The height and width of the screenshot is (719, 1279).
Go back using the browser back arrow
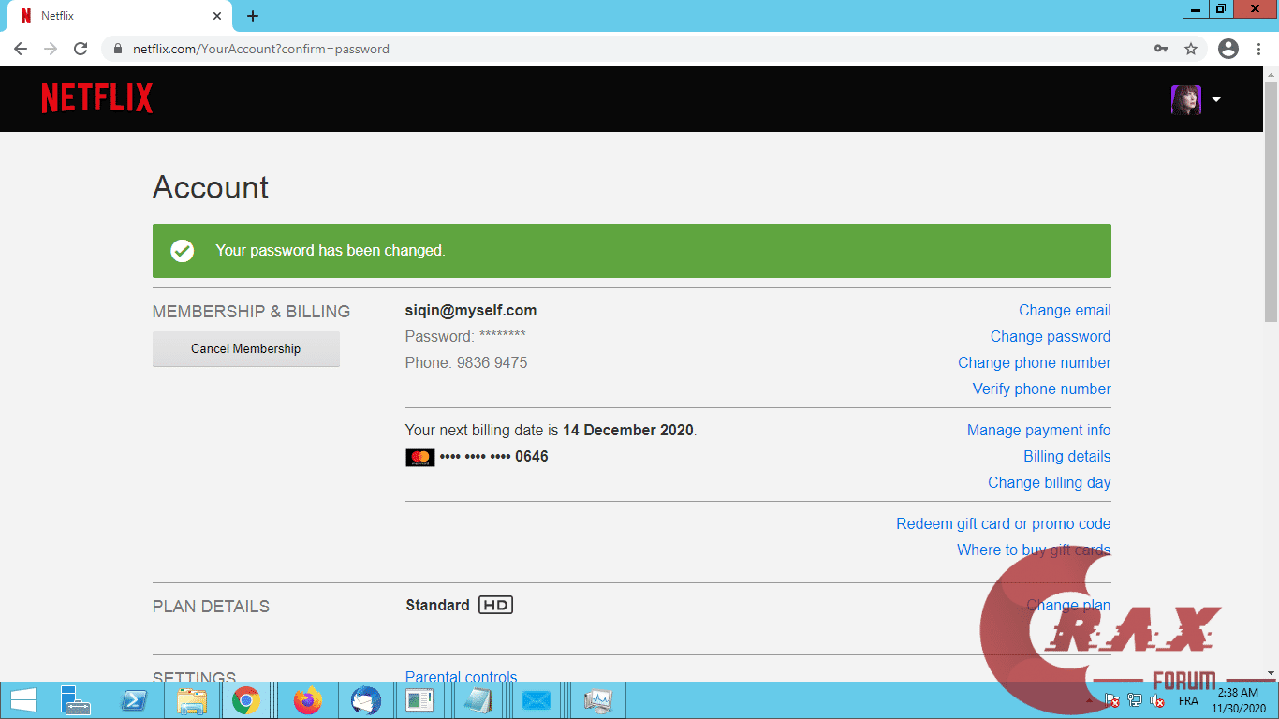[21, 49]
